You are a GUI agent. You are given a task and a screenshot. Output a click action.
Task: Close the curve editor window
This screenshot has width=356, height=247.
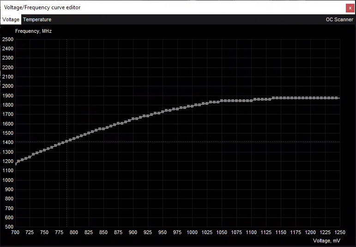[350, 8]
